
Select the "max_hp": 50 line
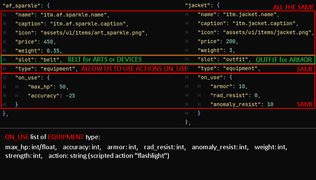click(47, 87)
